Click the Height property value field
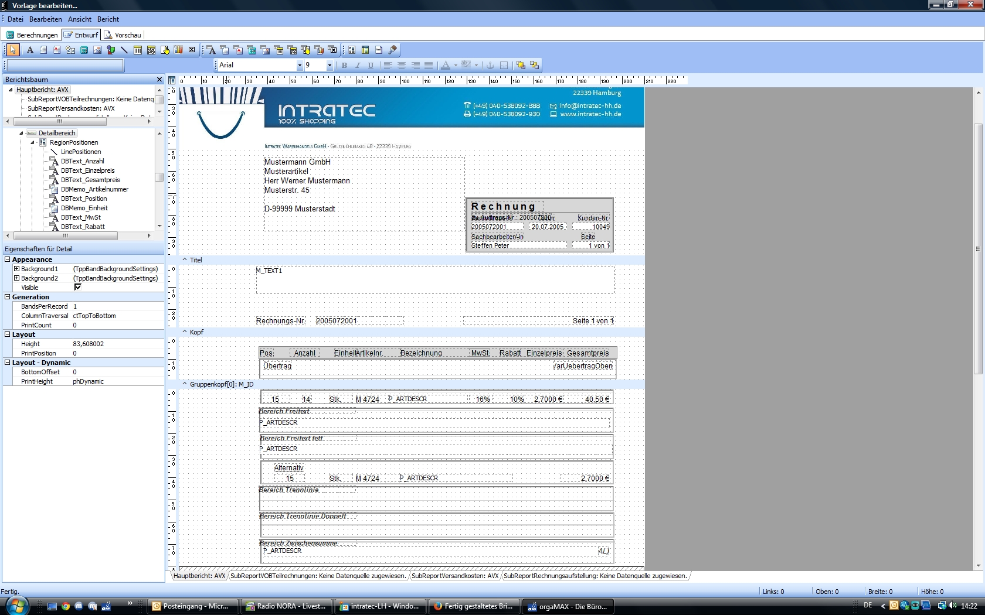The image size is (985, 615). click(117, 344)
